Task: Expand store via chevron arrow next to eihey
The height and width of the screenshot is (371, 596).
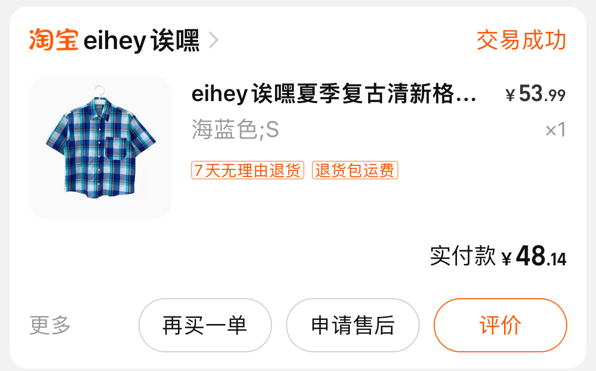Action: coord(214,40)
